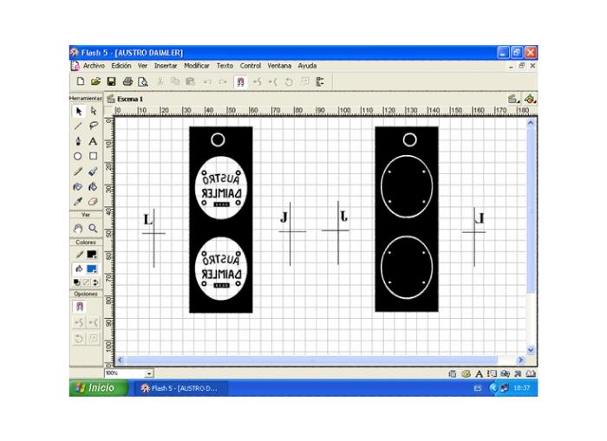Open the Modificar menu
Screen dimensions: 607x441
pos(196,66)
